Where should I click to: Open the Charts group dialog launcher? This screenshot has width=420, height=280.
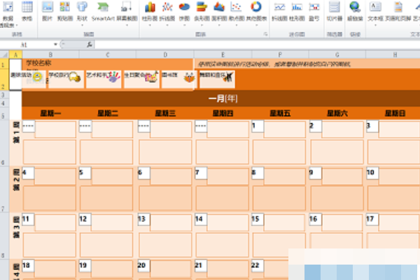point(265,34)
